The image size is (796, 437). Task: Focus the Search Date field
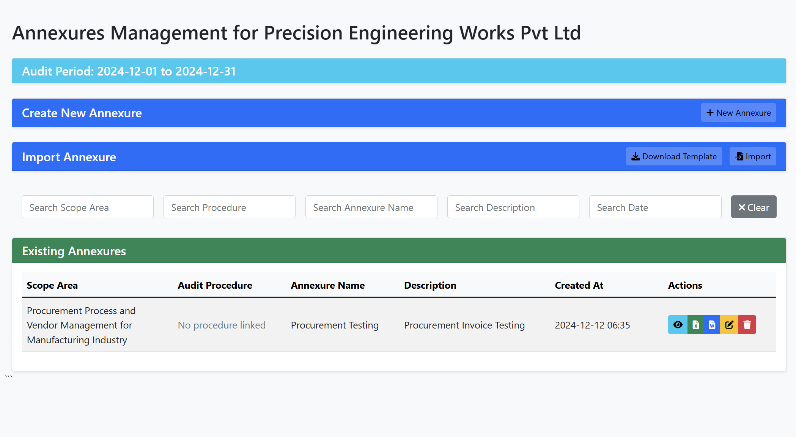[x=655, y=207]
